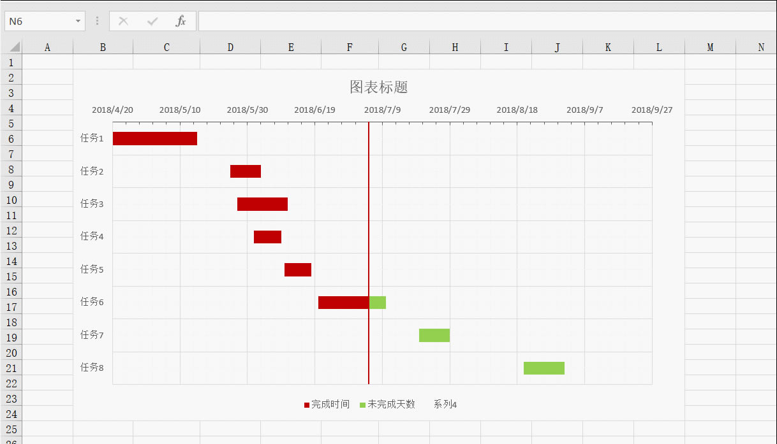
Task: Select column J header
Action: (x=557, y=47)
